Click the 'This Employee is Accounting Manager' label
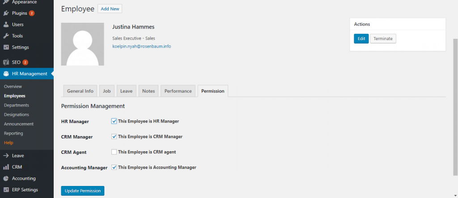 click(157, 167)
